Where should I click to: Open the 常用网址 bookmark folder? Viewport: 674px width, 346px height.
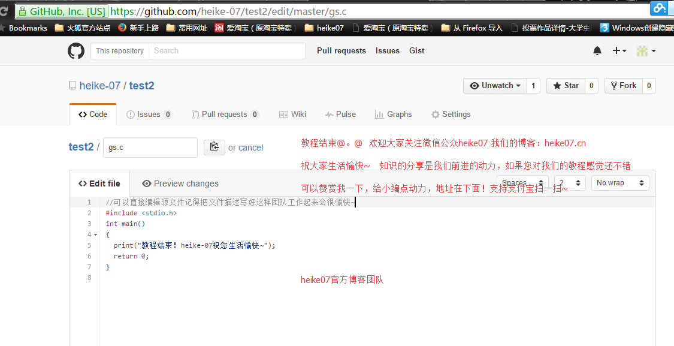(186, 28)
